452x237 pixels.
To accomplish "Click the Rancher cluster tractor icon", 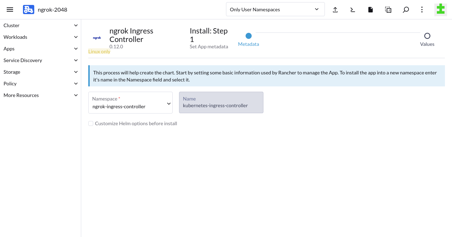I will 29,10.
